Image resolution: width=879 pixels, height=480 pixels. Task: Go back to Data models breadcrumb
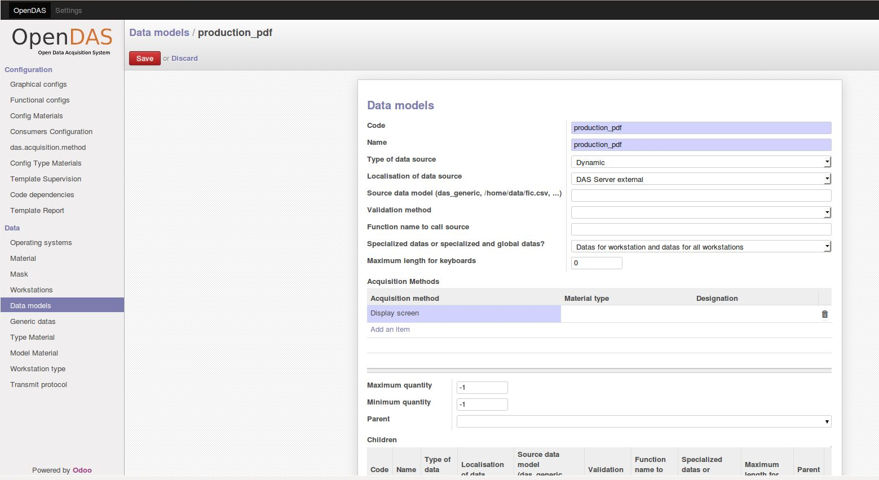tap(159, 33)
